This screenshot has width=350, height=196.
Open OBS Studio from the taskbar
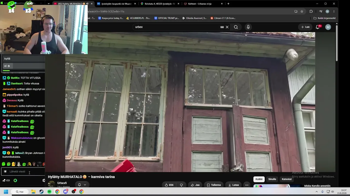click(x=73, y=192)
